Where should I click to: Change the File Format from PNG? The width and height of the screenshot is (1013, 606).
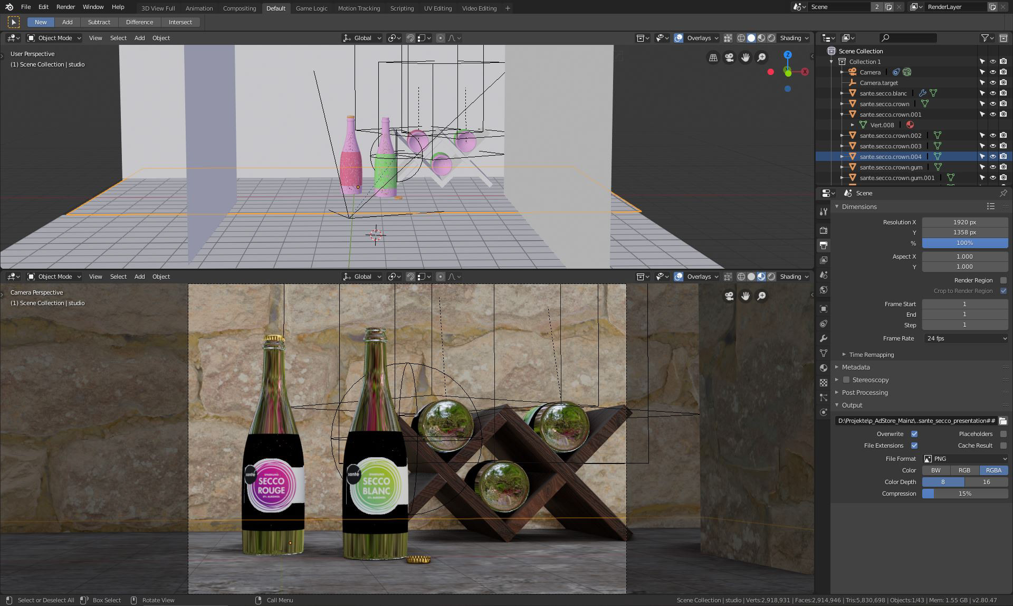click(966, 458)
